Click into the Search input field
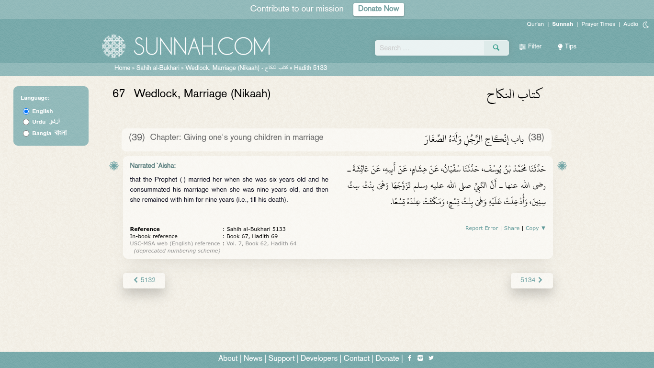The image size is (654, 368). coord(429,48)
